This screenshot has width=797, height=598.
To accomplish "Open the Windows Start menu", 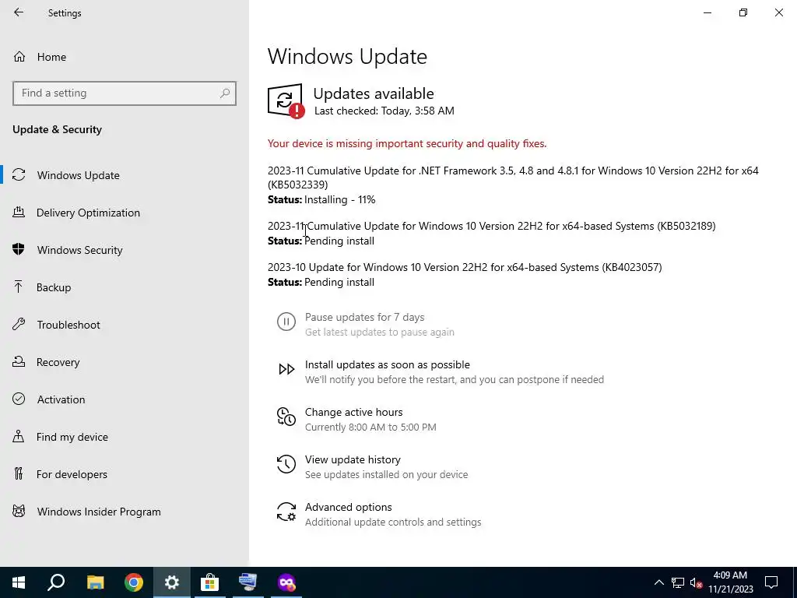I will coord(19,582).
